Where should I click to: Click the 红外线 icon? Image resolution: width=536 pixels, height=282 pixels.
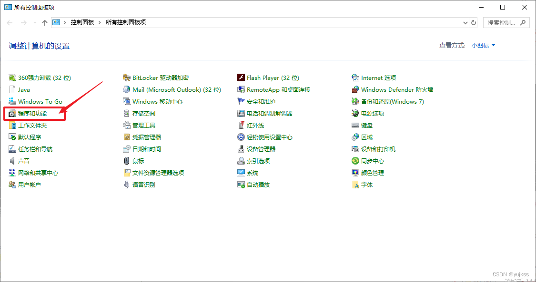pos(241,126)
